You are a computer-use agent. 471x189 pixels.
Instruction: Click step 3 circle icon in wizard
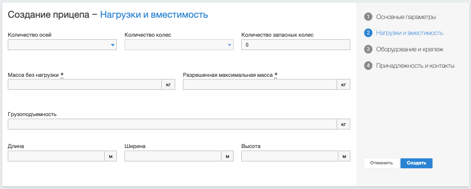click(x=368, y=49)
